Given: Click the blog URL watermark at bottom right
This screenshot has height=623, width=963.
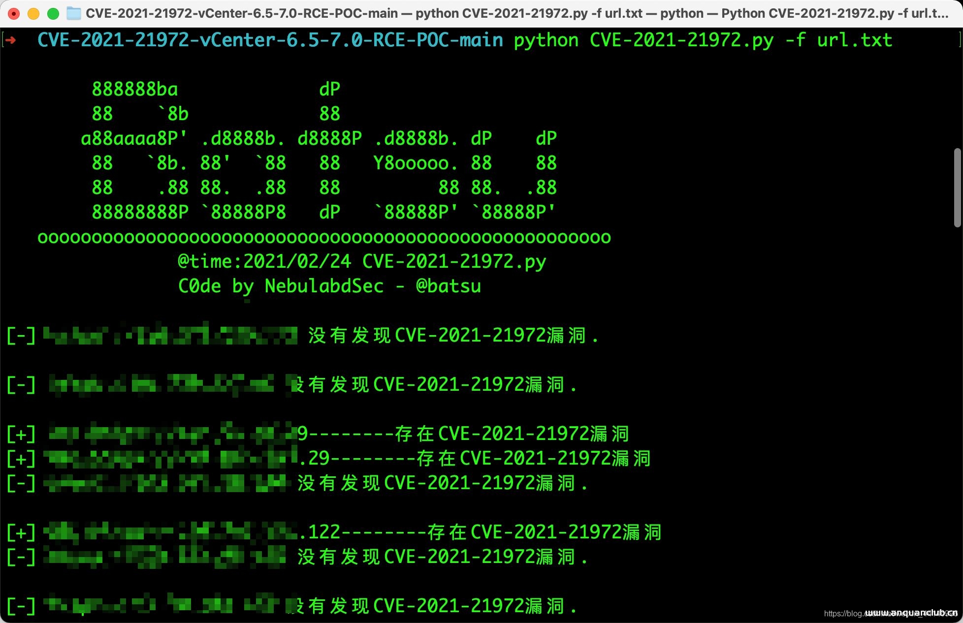Looking at the screenshot, I should coord(891,613).
